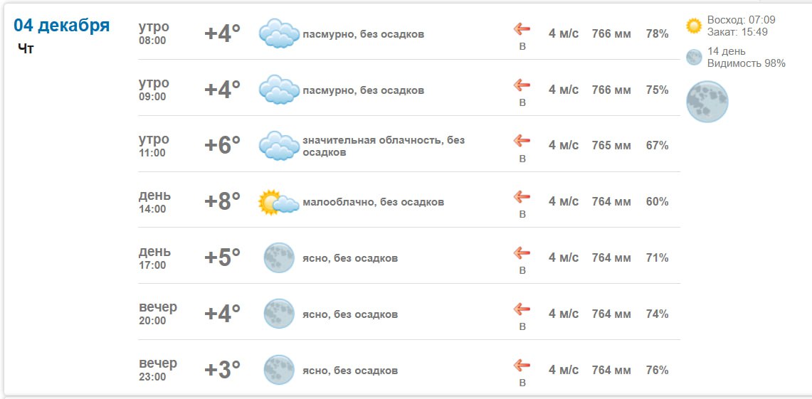Click the moon icon for 23:00
Screen dimensions: 812x399
tap(279, 370)
